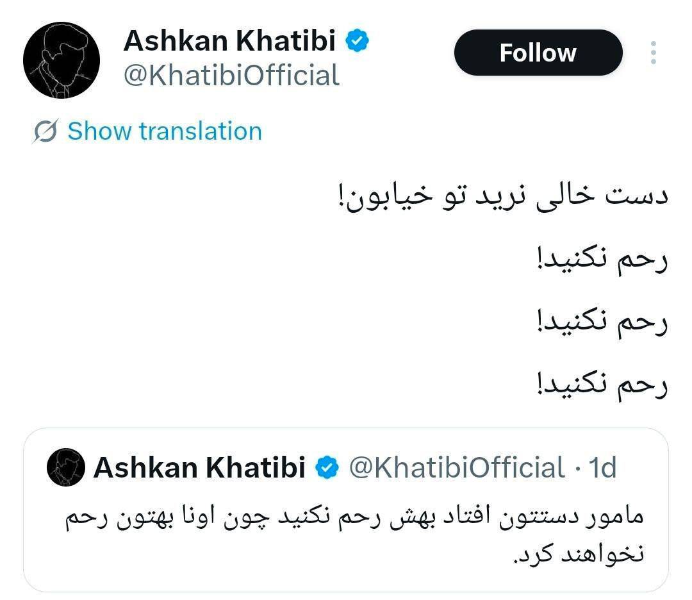Click the second line of the main tweet
The image size is (692, 600).
pos(602,262)
